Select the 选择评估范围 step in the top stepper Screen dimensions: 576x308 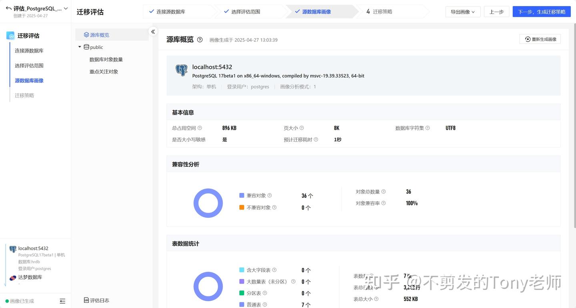[246, 12]
